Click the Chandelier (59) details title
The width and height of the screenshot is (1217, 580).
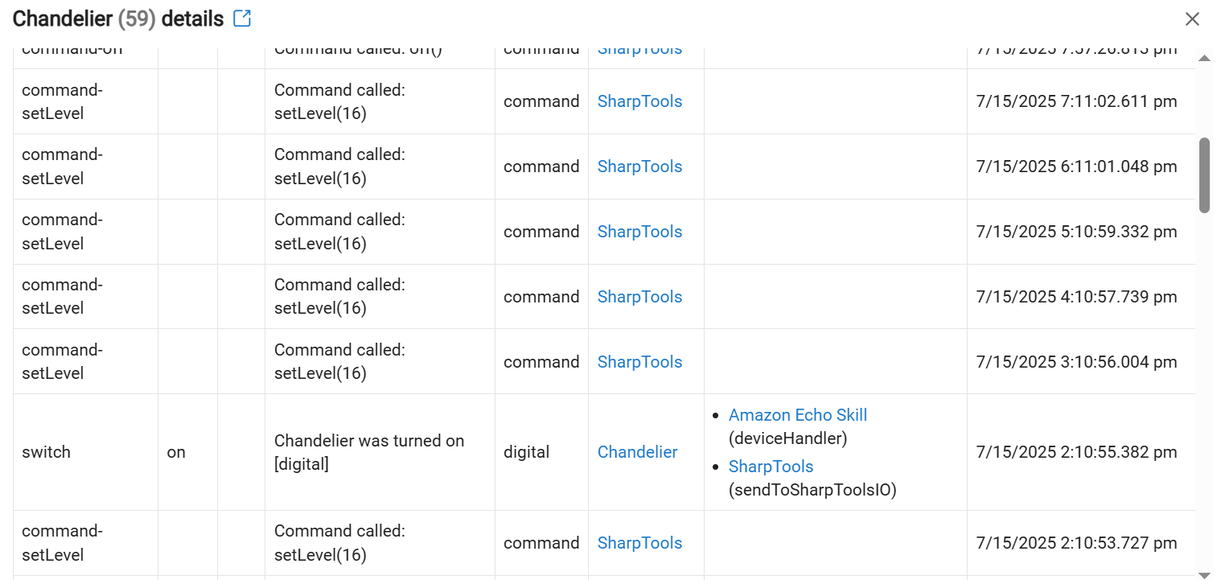pos(118,19)
